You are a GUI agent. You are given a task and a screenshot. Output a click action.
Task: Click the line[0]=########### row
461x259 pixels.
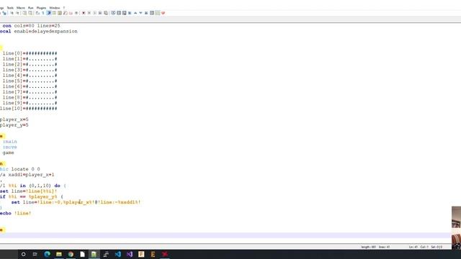coord(30,53)
